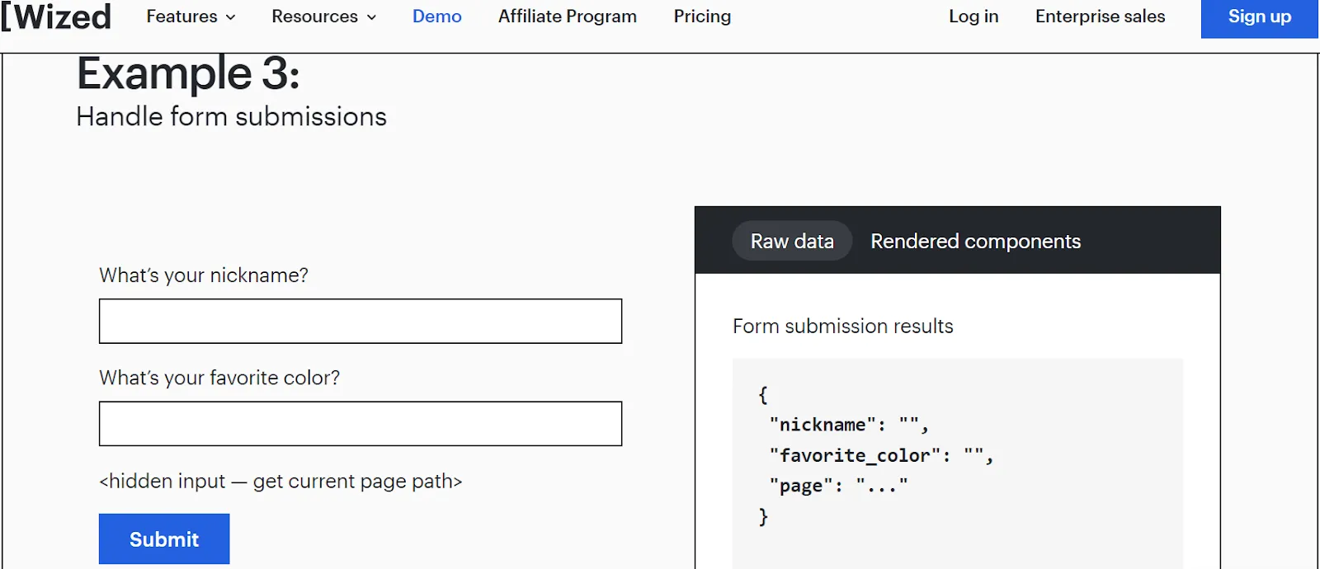This screenshot has height=569, width=1320.
Task: Focus the nickname input field
Action: [x=361, y=321]
